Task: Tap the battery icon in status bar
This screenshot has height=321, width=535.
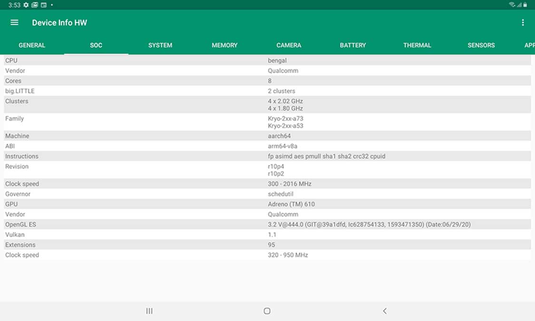Action: pos(525,5)
